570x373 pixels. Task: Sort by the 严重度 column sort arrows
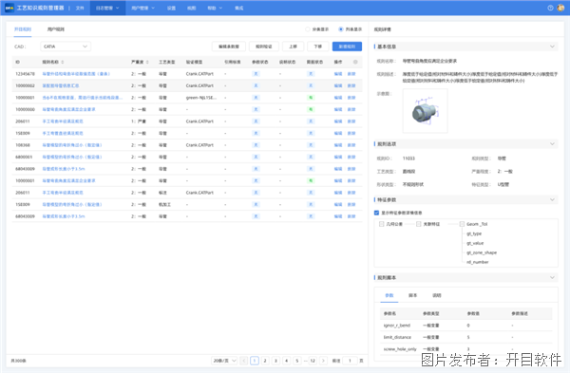click(147, 62)
